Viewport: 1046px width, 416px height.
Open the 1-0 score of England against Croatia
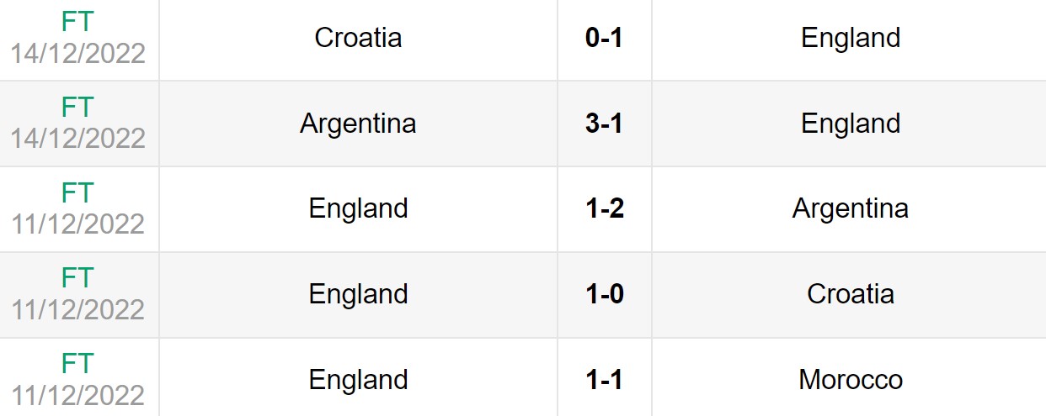[x=604, y=294]
